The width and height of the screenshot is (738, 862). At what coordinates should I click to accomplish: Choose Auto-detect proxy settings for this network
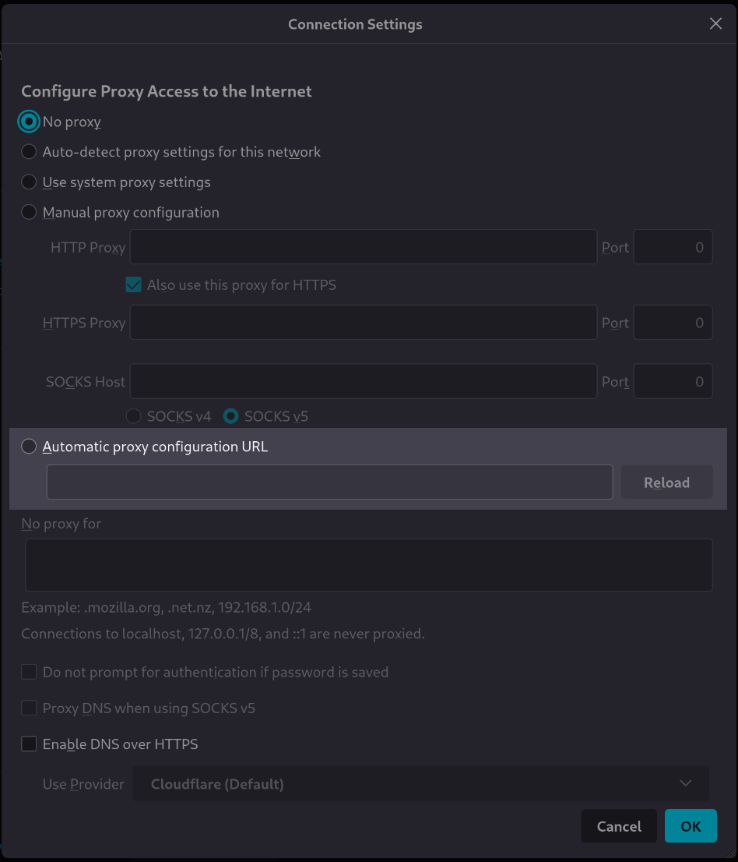(x=29, y=151)
